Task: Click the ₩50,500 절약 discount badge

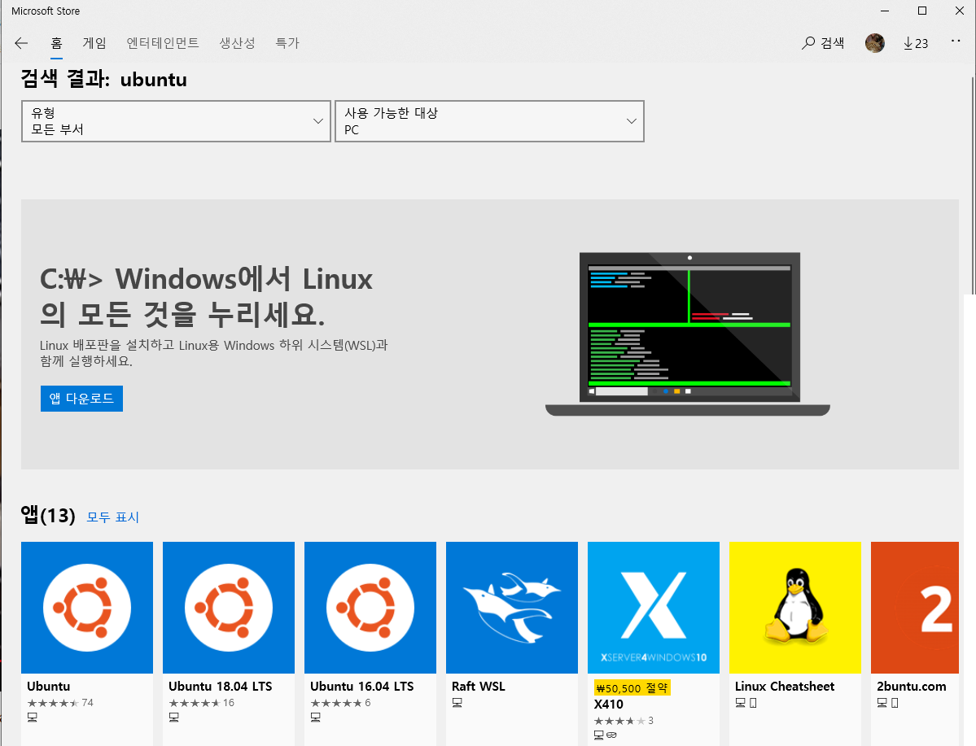Action: click(632, 687)
